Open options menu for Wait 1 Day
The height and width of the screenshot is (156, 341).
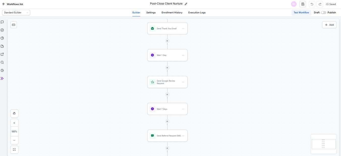[183, 55]
